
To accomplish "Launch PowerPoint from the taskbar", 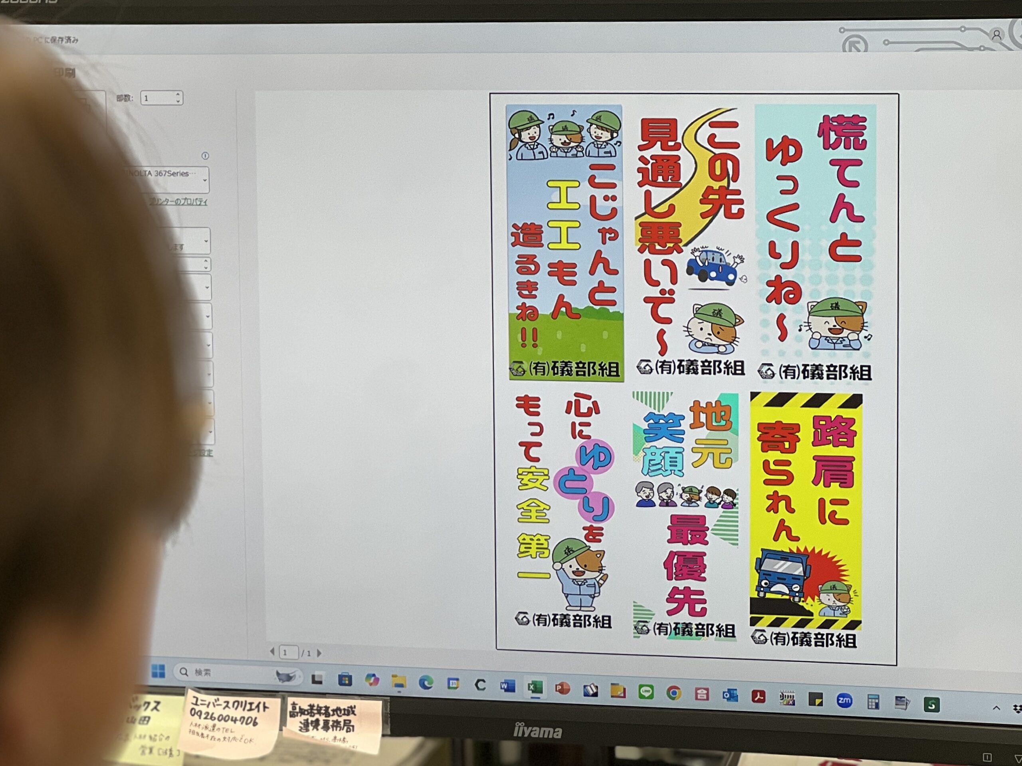I will click(562, 689).
